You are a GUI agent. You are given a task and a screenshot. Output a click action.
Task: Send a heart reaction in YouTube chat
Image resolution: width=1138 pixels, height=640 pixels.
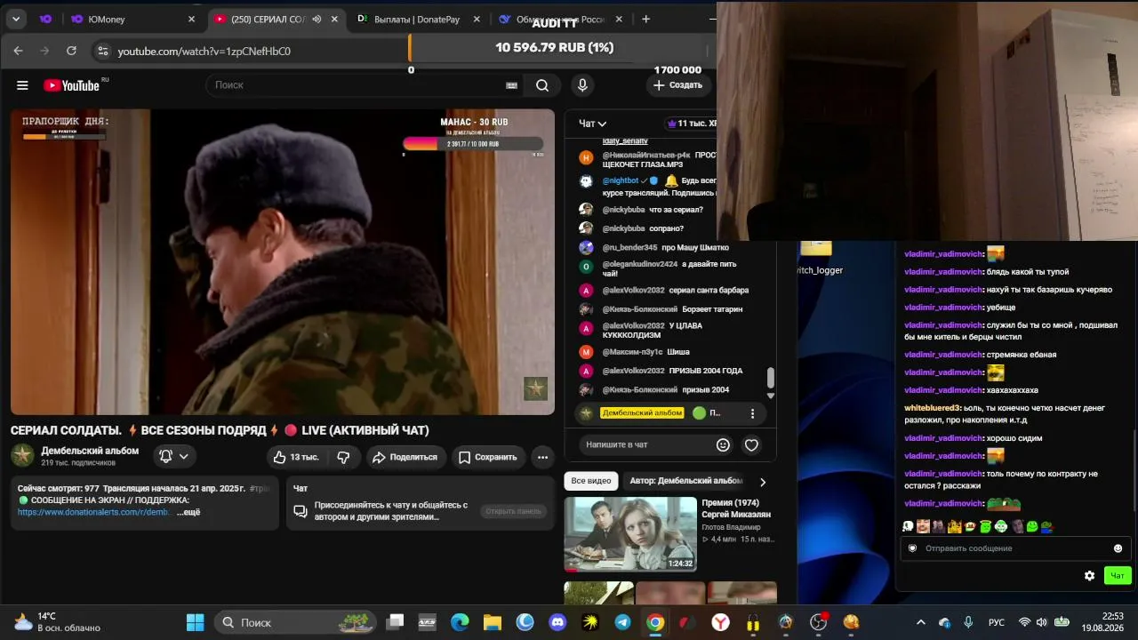click(x=751, y=444)
